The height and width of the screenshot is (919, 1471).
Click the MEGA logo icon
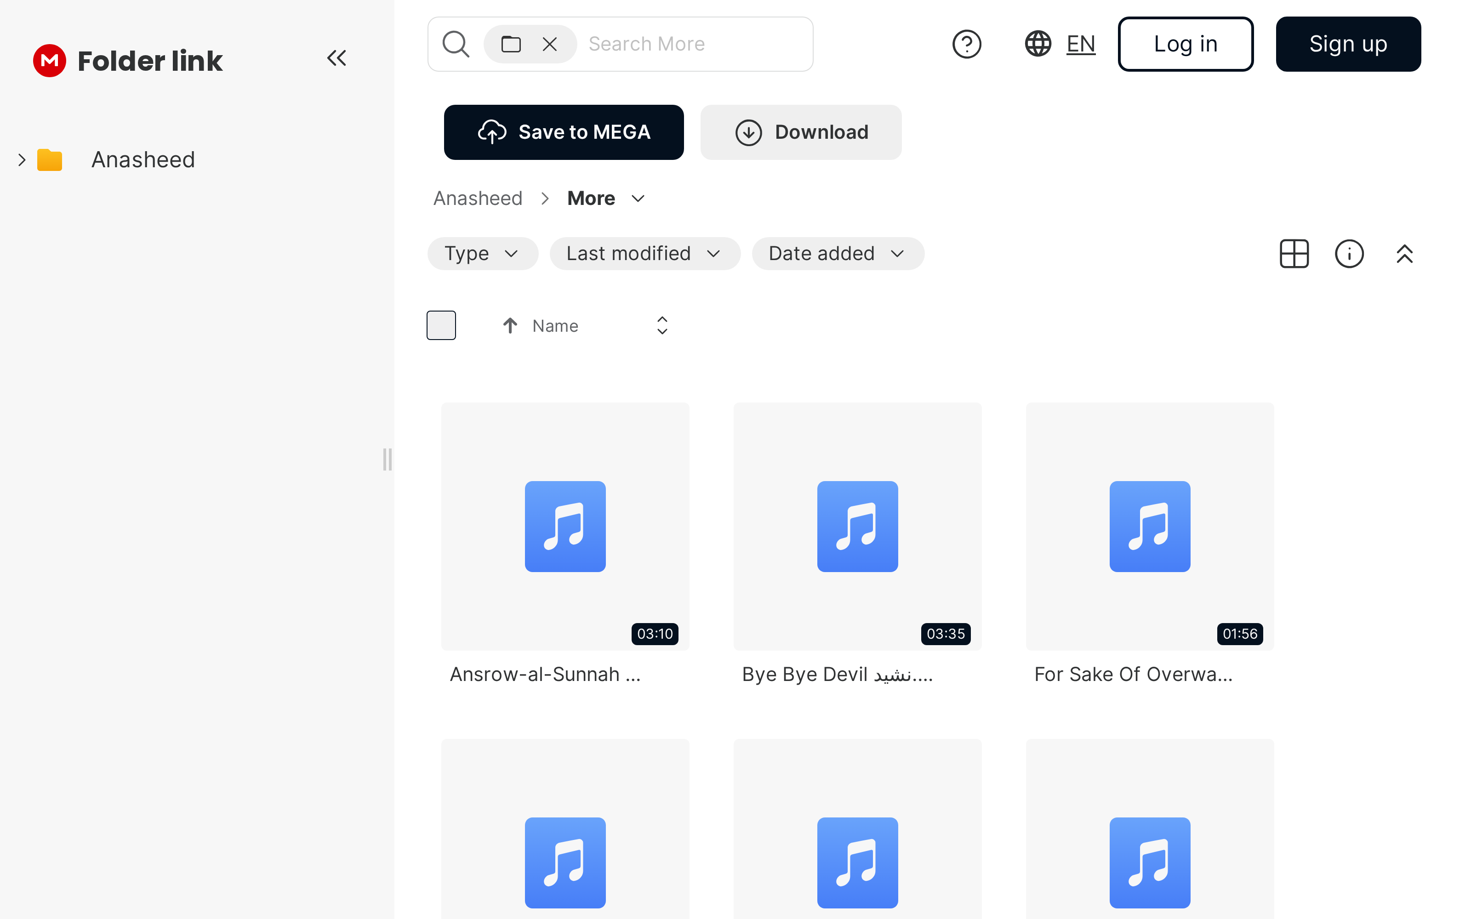coord(49,61)
